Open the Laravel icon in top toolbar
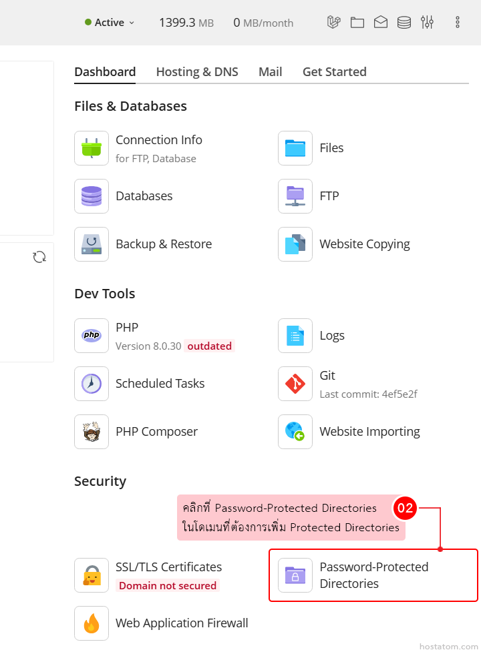This screenshot has width=481, height=652. pos(334,22)
